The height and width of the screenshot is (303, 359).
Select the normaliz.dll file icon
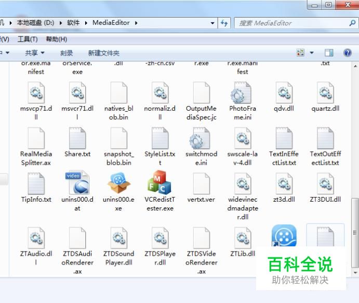coord(160,93)
